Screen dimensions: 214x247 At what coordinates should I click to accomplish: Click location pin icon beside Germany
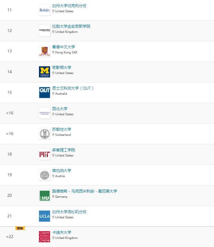click(x=53, y=197)
